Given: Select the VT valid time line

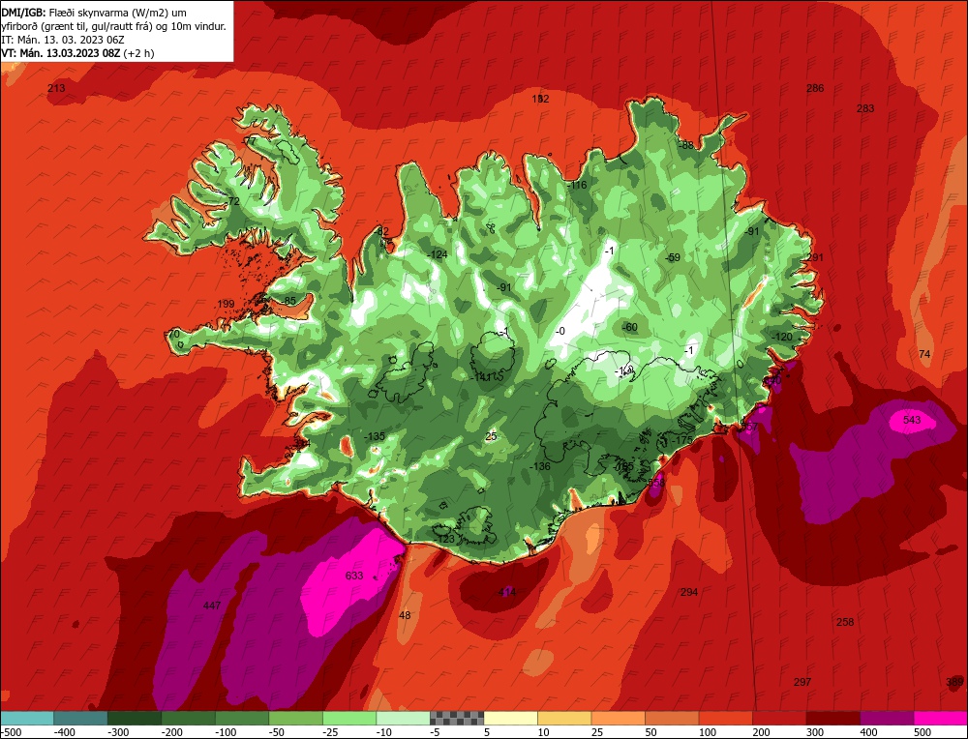Looking at the screenshot, I should point(77,53).
